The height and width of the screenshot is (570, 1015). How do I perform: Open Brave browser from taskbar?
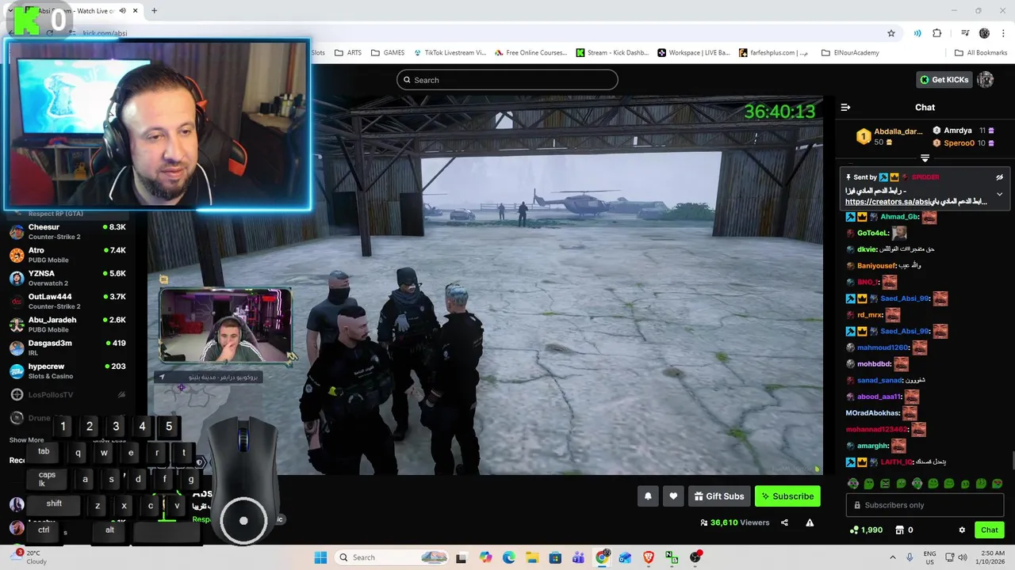[649, 557]
